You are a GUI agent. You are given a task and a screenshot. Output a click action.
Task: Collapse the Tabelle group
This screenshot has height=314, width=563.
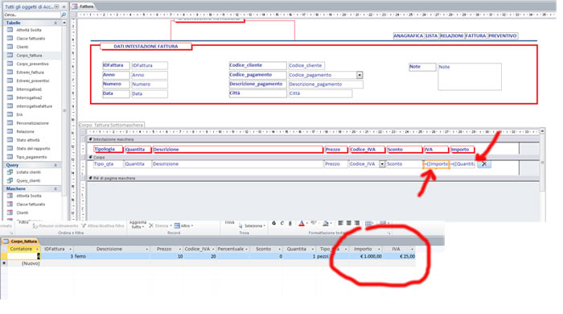[55, 23]
